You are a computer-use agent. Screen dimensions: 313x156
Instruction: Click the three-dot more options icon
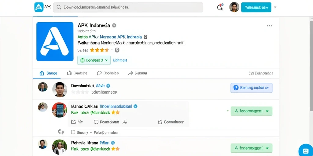pyautogui.click(x=270, y=26)
